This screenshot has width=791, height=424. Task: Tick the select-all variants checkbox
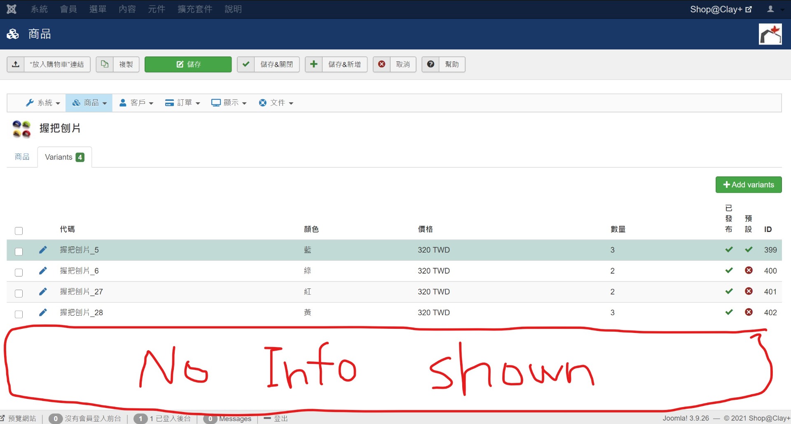coord(19,231)
